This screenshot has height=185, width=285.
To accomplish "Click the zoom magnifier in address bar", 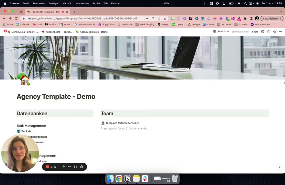I will 153,18.
